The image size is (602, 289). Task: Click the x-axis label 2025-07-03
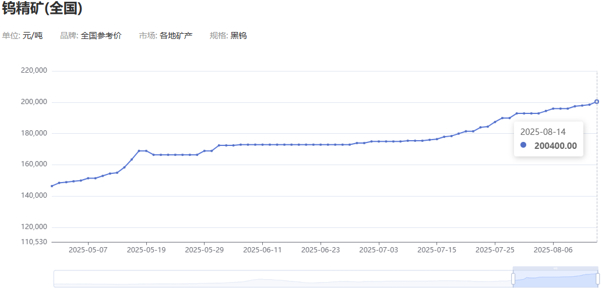click(379, 249)
